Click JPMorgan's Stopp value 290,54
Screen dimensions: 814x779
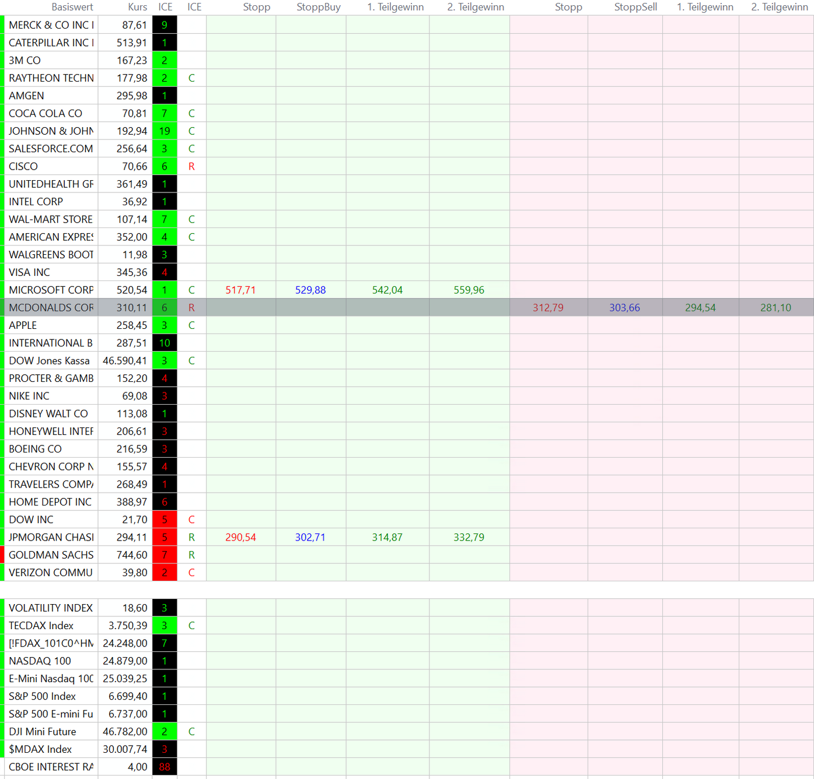point(240,537)
